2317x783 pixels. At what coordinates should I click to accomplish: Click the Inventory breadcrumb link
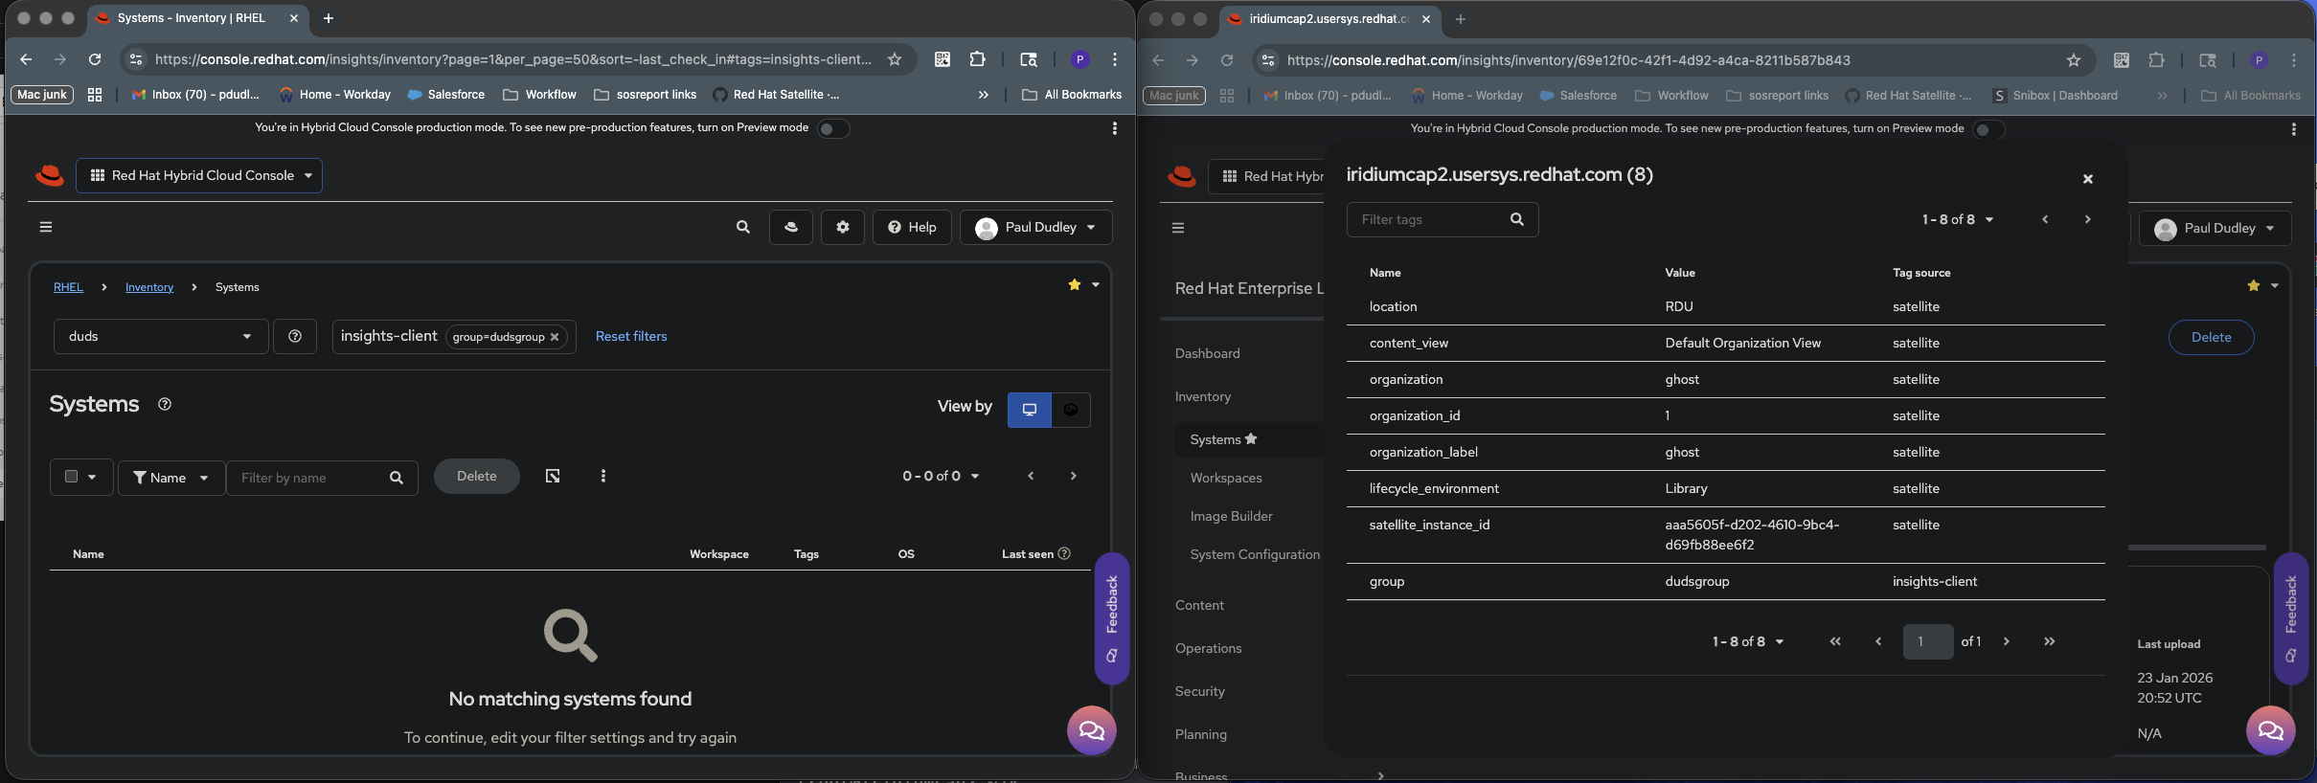click(x=149, y=287)
